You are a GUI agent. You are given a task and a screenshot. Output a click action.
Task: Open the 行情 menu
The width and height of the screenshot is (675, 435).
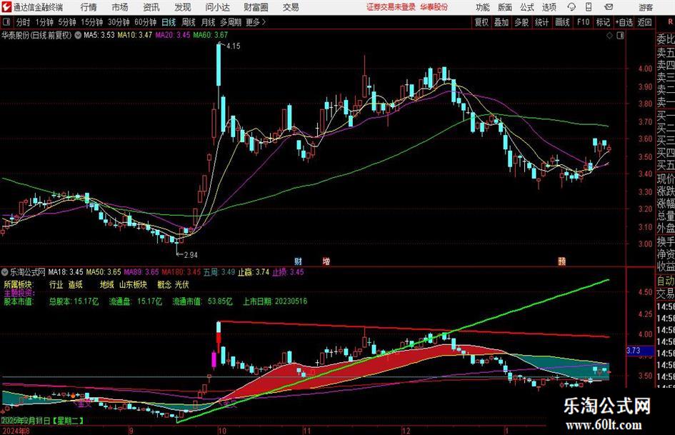89,7
